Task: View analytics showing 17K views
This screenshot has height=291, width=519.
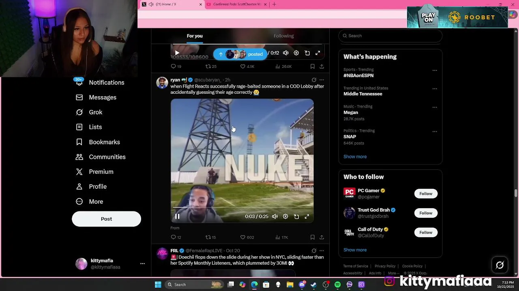Action: pos(281,237)
